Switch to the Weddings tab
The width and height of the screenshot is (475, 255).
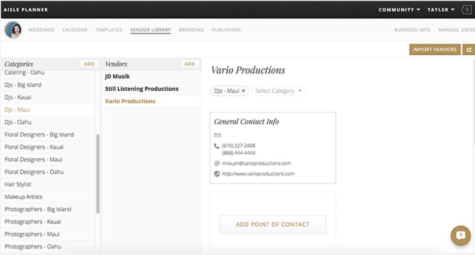[42, 30]
